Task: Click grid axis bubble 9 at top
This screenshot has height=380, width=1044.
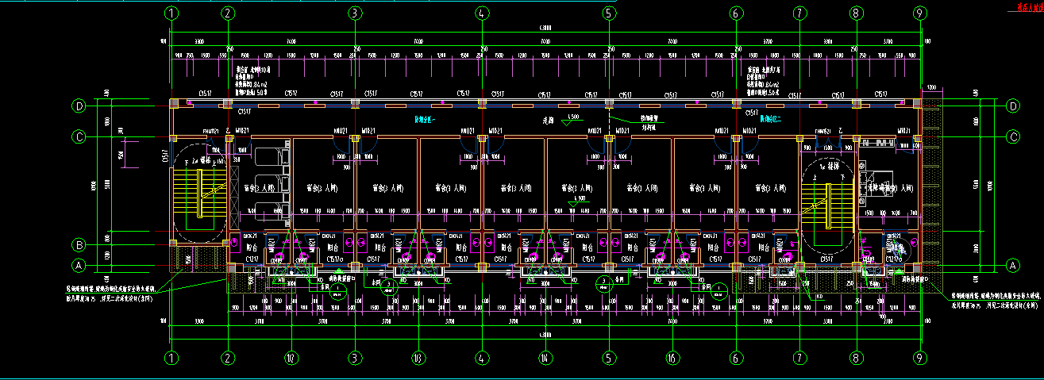Action: click(919, 13)
